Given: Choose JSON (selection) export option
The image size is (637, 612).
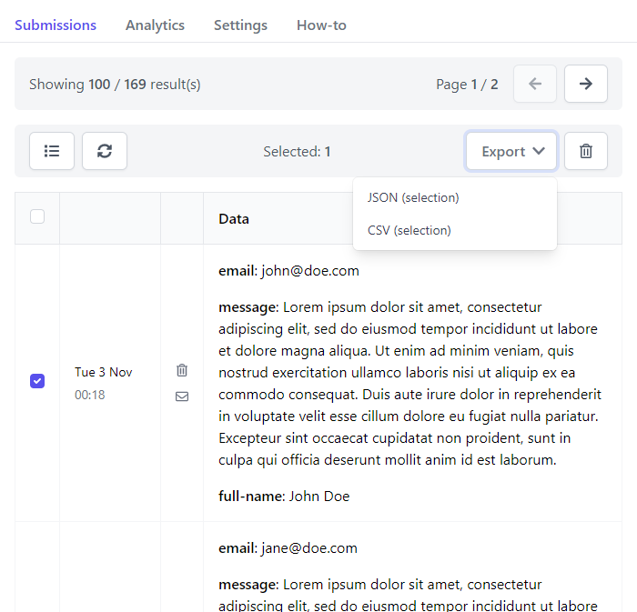Looking at the screenshot, I should coord(413,197).
